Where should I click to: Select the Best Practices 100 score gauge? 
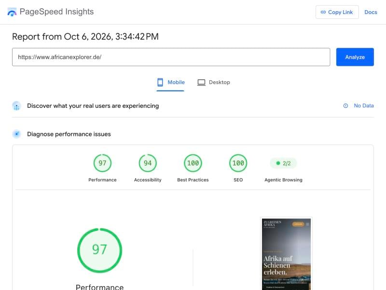tap(193, 163)
